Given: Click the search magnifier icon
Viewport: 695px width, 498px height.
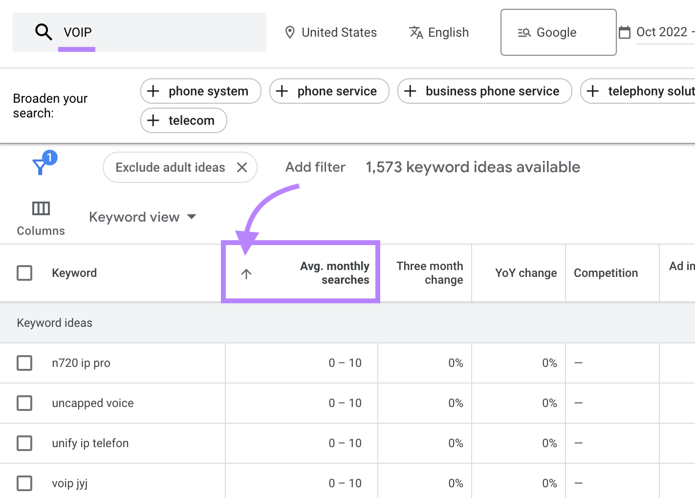Looking at the screenshot, I should click(x=43, y=32).
